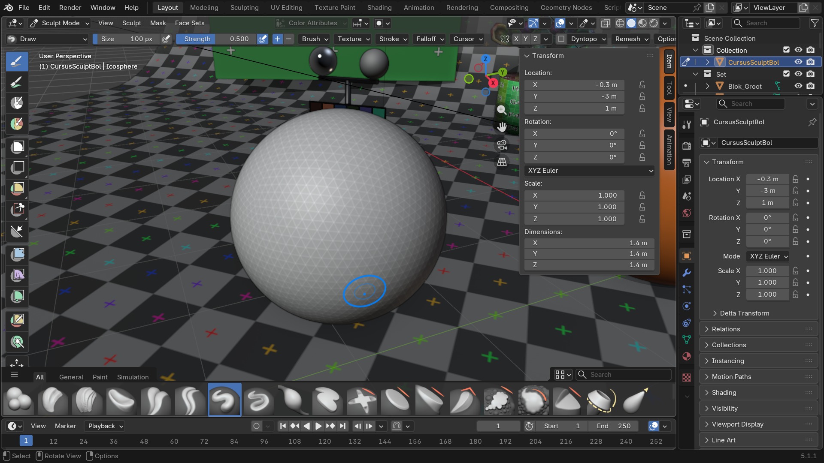Select the Blob brush thumbnail
Image resolution: width=824 pixels, height=463 pixels.
(19, 400)
